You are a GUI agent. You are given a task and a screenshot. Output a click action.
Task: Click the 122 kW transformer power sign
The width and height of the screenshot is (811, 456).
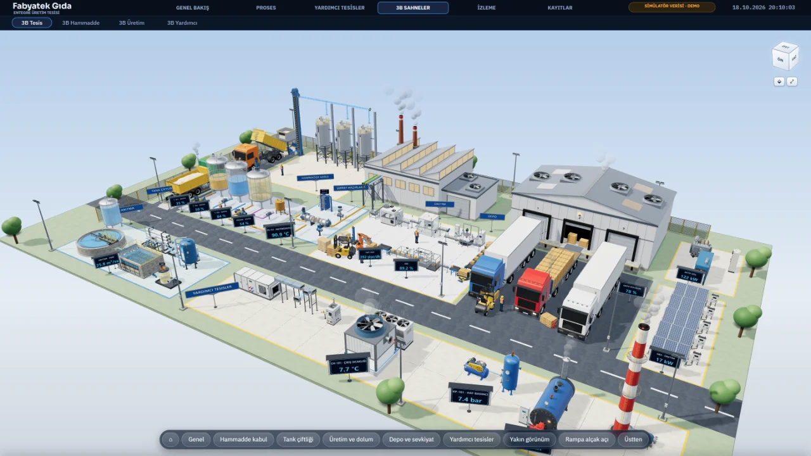click(x=689, y=275)
